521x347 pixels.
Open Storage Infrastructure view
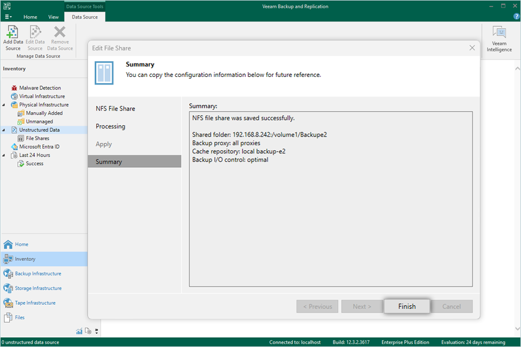[38, 288]
